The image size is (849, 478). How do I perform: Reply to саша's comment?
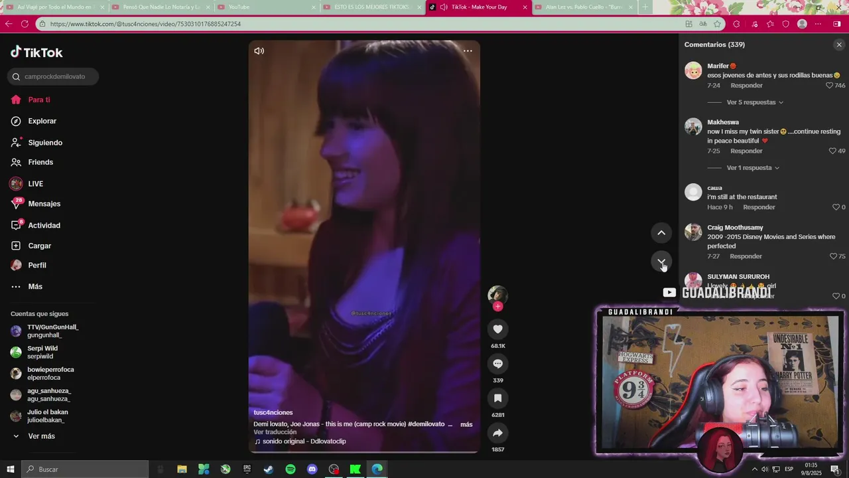759,207
